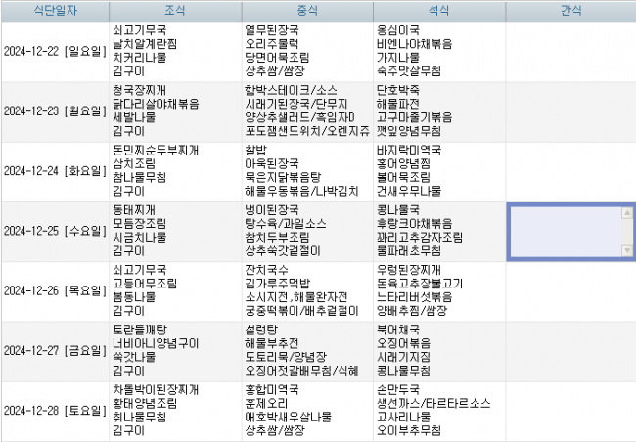Click the 2024-12-23 [월요일] date cell

[54, 111]
